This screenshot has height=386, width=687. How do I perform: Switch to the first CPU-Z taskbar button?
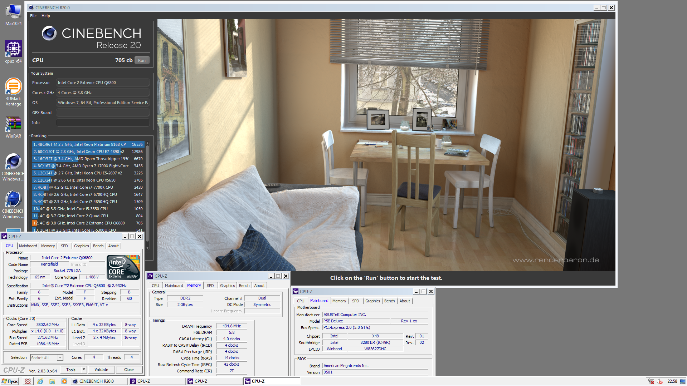[x=157, y=381]
